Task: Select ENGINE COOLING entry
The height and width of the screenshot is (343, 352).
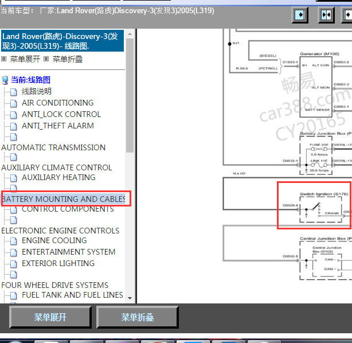Action: [x=54, y=240]
